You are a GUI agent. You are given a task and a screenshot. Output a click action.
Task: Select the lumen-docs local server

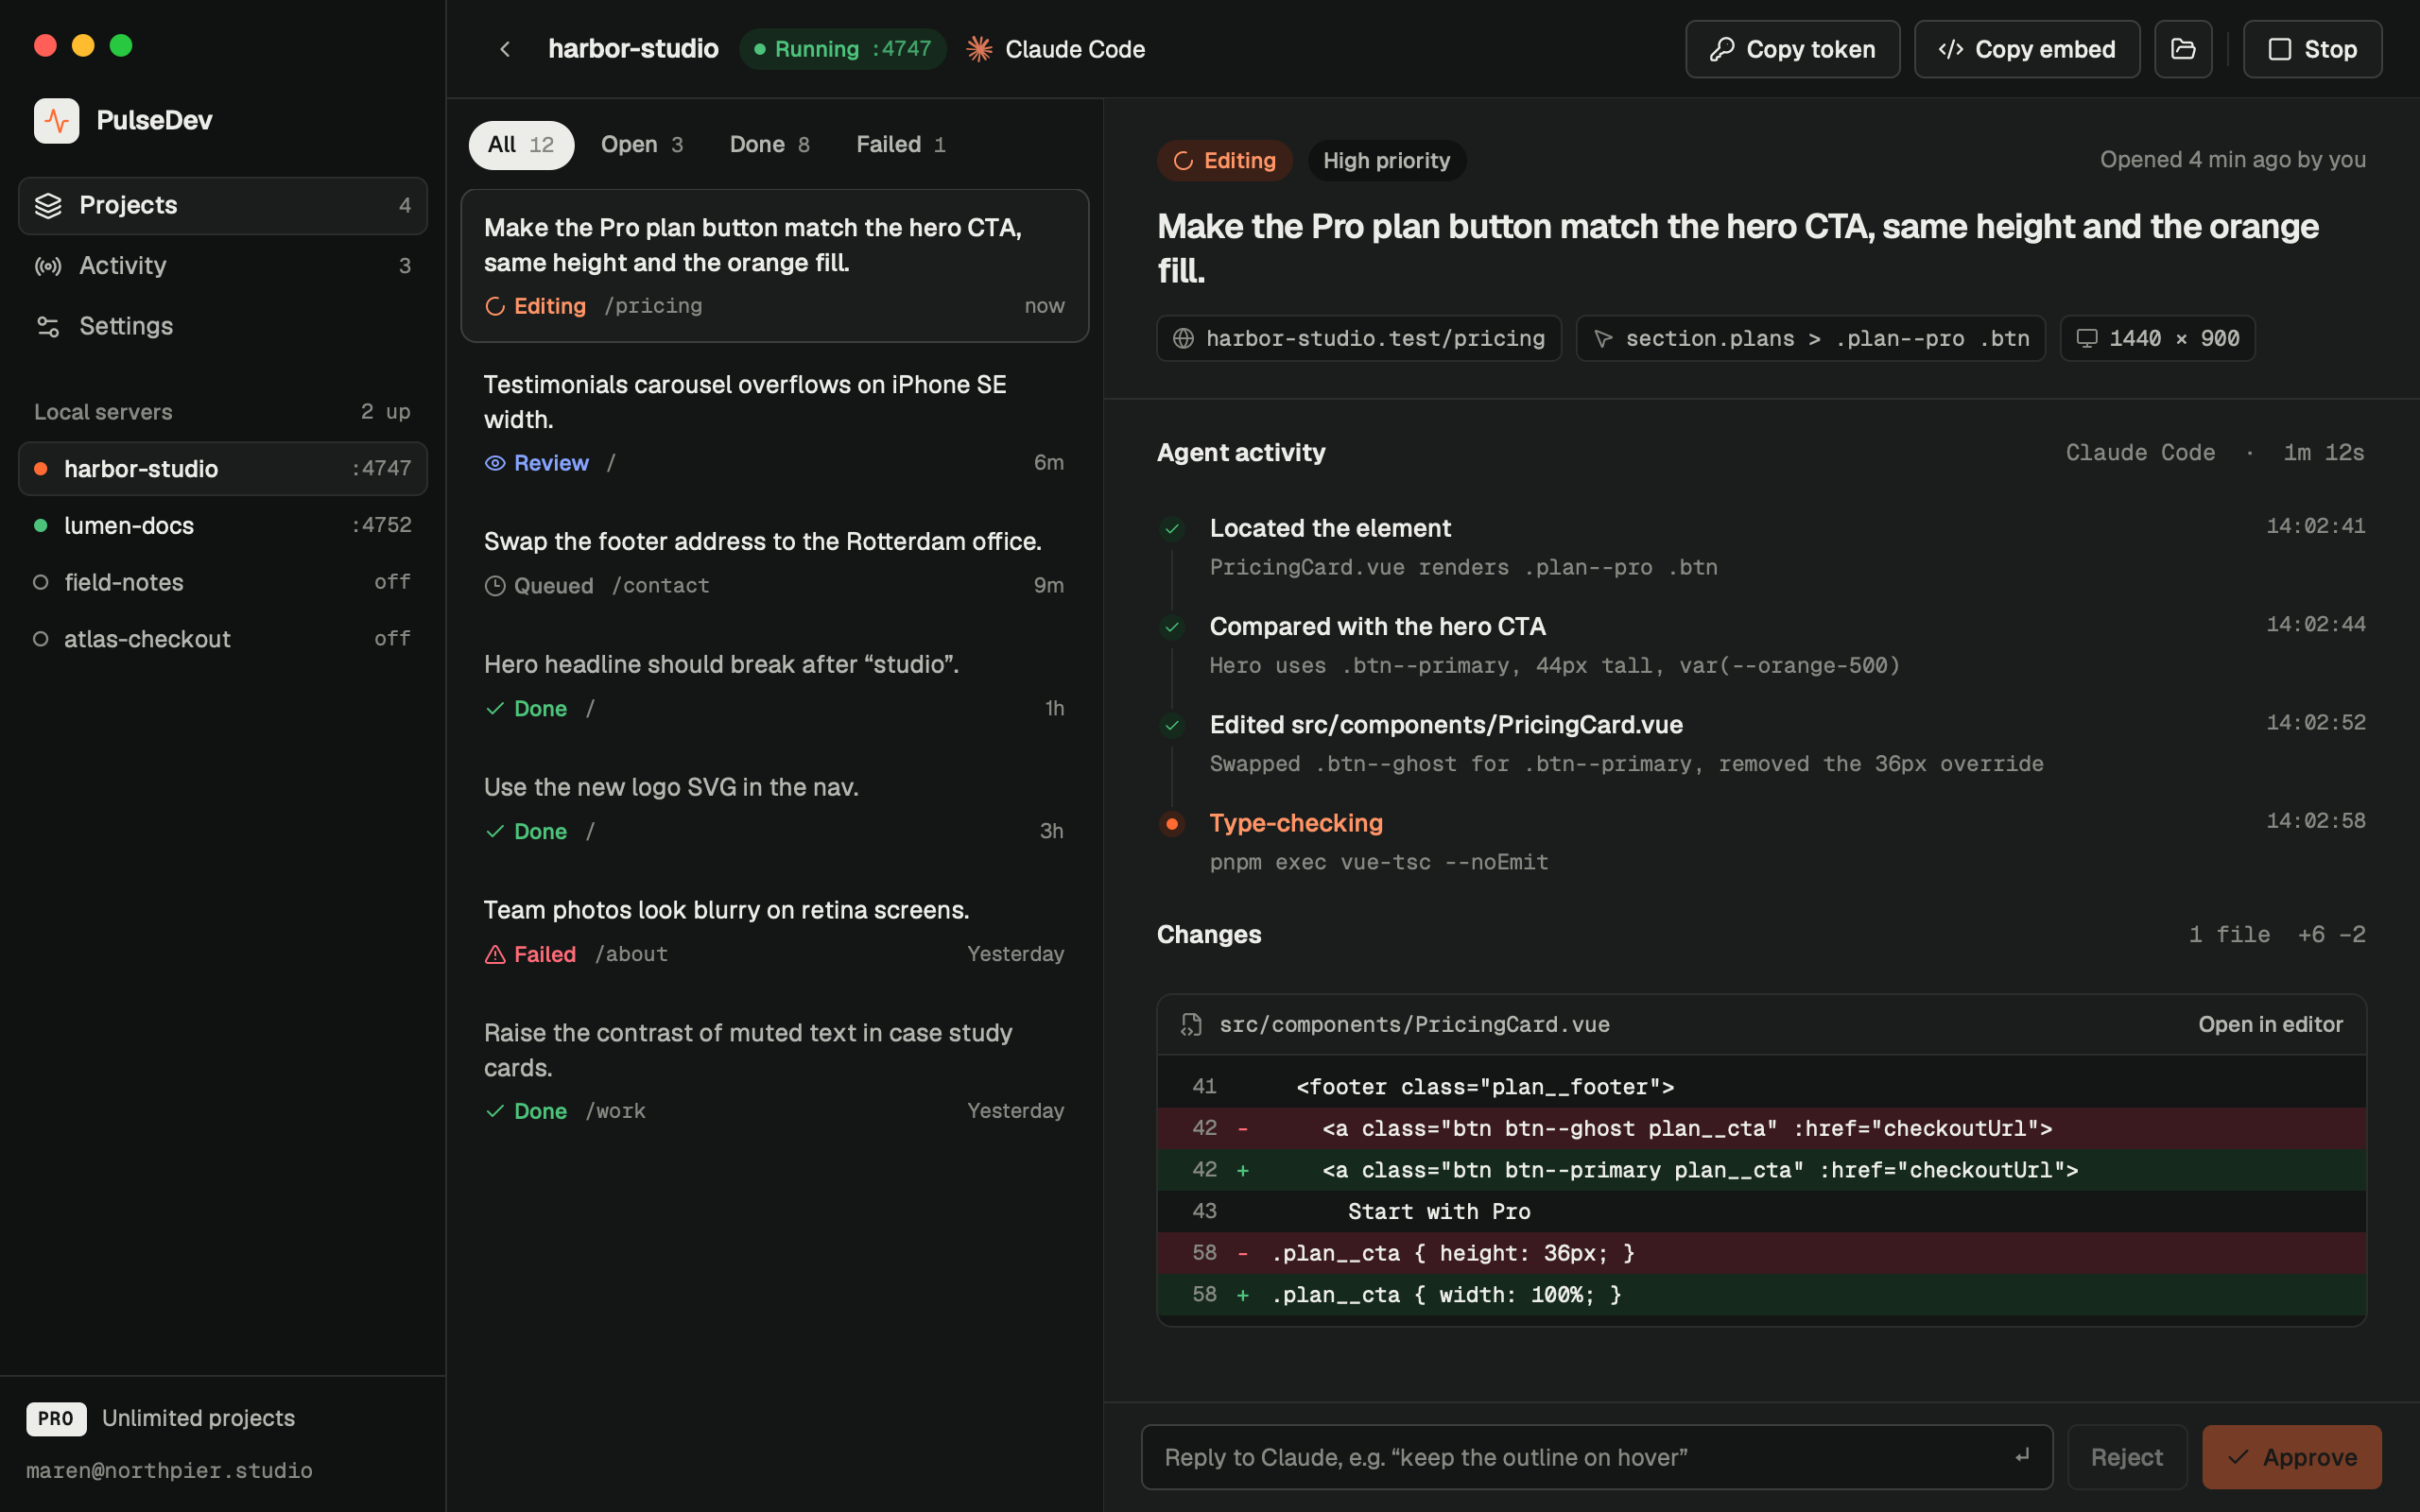pos(223,525)
